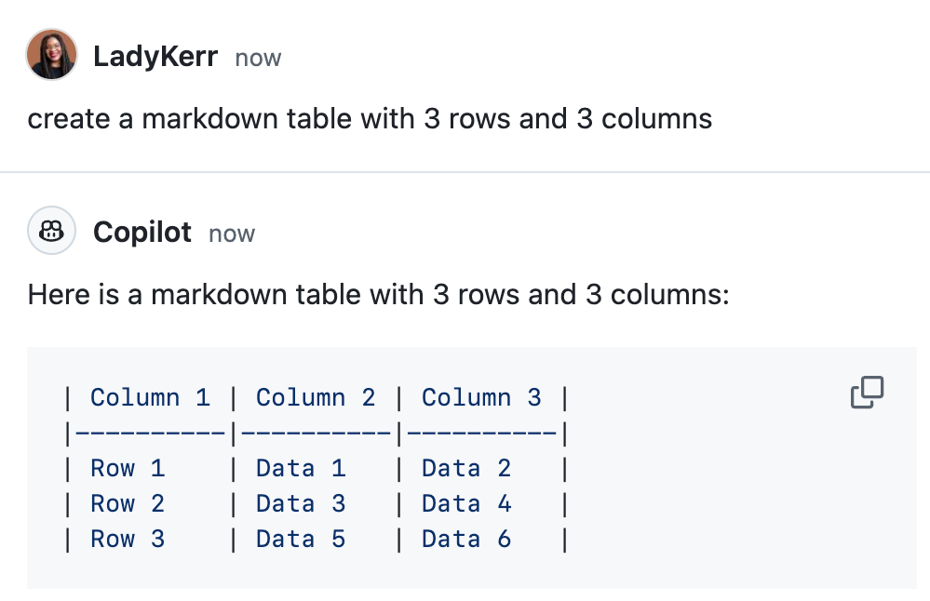This screenshot has width=930, height=601.
Task: Place cursor on "Column 1" header
Action: coord(150,397)
